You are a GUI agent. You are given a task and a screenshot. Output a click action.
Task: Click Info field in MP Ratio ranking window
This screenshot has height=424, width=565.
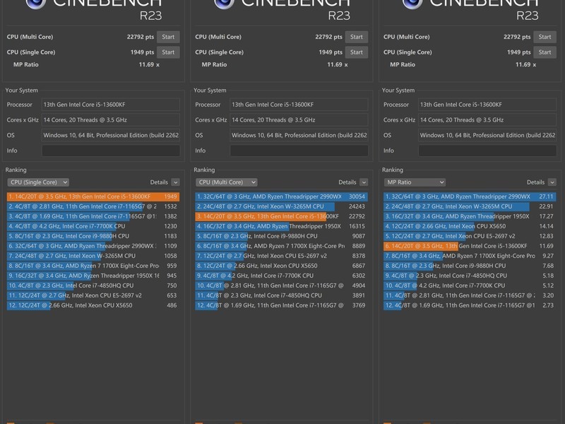coord(487,151)
